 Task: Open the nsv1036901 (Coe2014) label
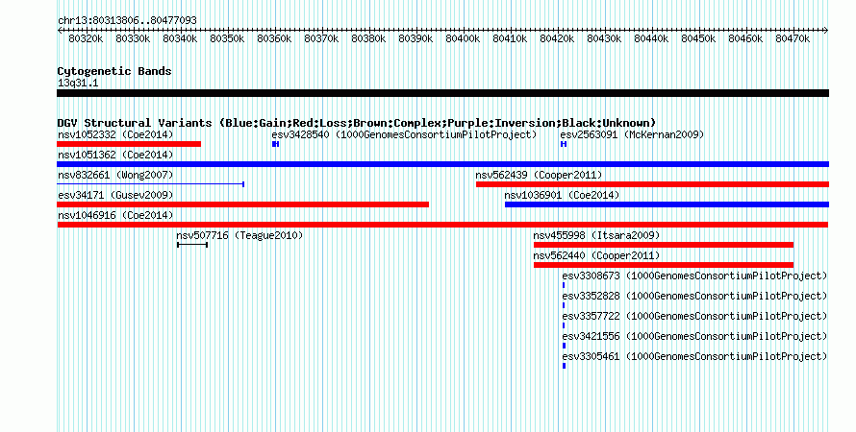pos(562,195)
